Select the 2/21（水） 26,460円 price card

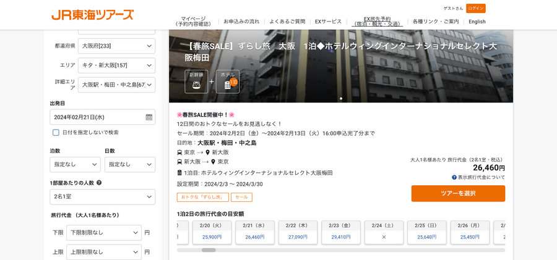pyautogui.click(x=255, y=232)
